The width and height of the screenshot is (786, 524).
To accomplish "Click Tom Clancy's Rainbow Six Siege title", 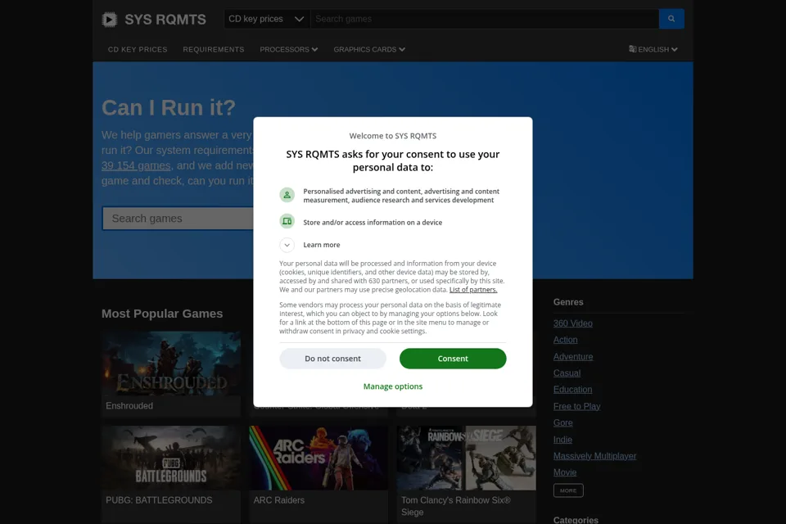I will point(456,506).
